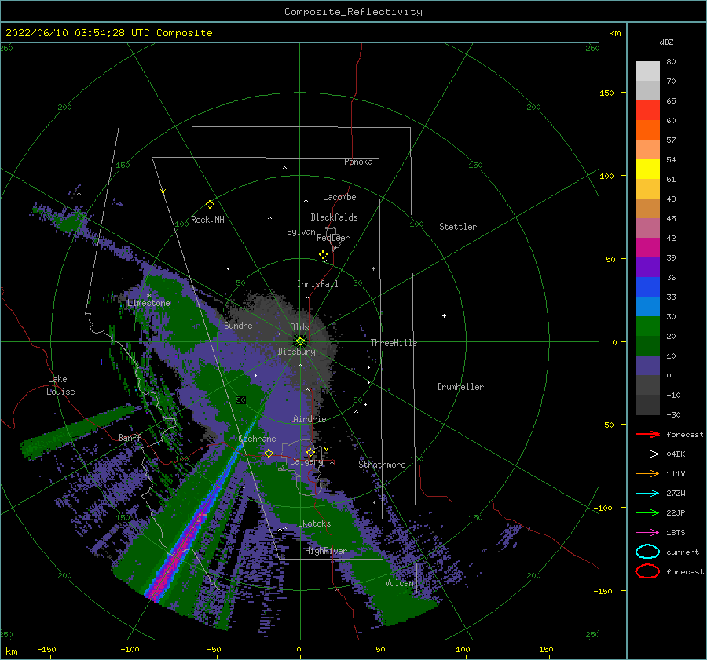This screenshot has height=660, width=707.
Task: Click the cyan current ellipse icon
Action: [x=647, y=552]
